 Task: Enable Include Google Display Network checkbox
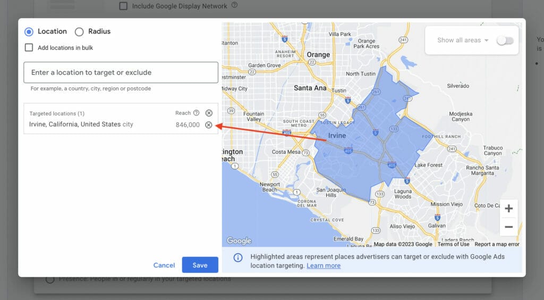[123, 6]
